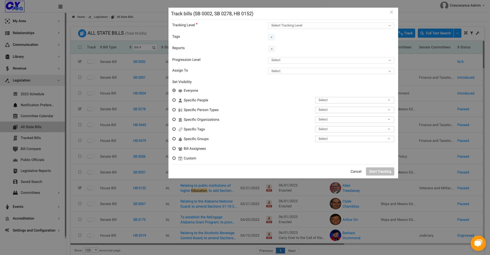
Task: Expand the Communication sidebar menu
Action: pyautogui.click(x=32, y=45)
